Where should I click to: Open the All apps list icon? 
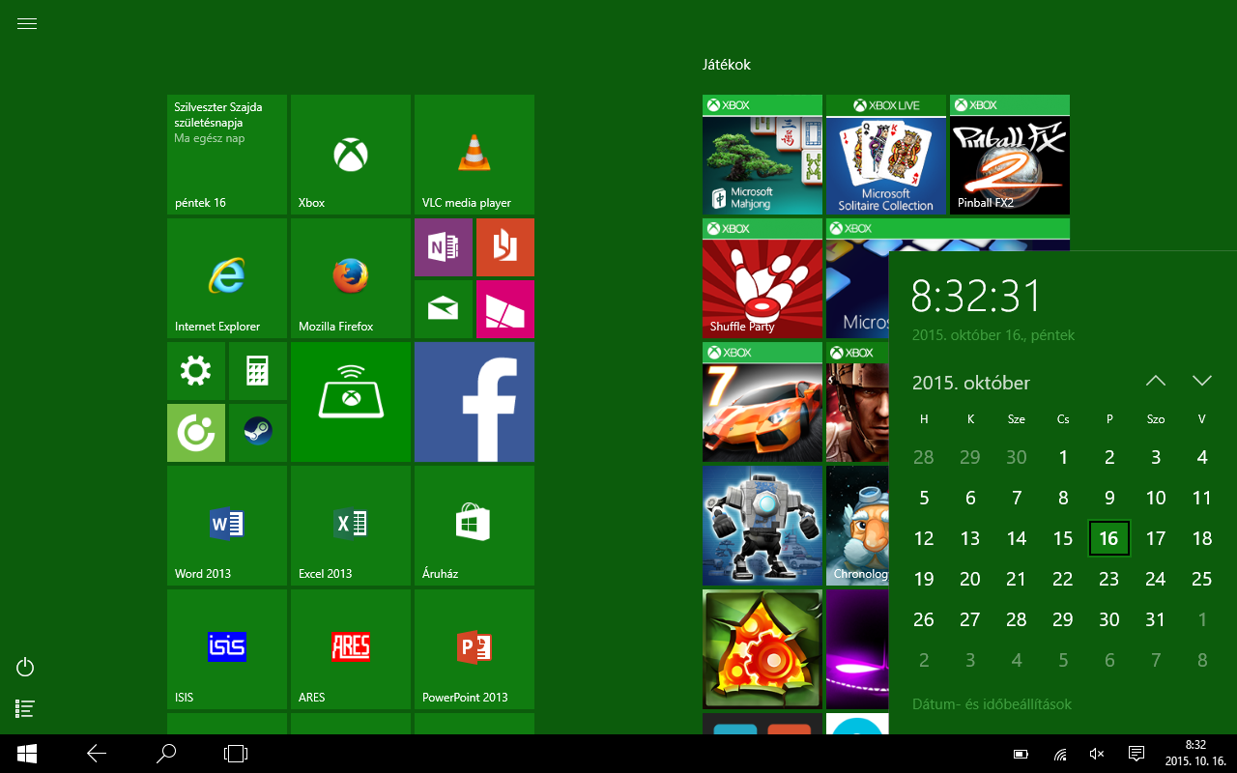click(x=26, y=708)
